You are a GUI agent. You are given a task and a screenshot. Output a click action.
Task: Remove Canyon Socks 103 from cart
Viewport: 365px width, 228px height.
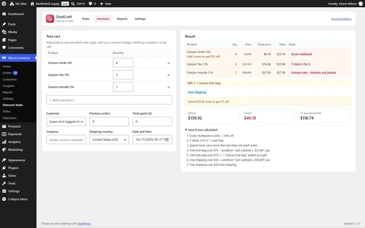tap(169, 63)
